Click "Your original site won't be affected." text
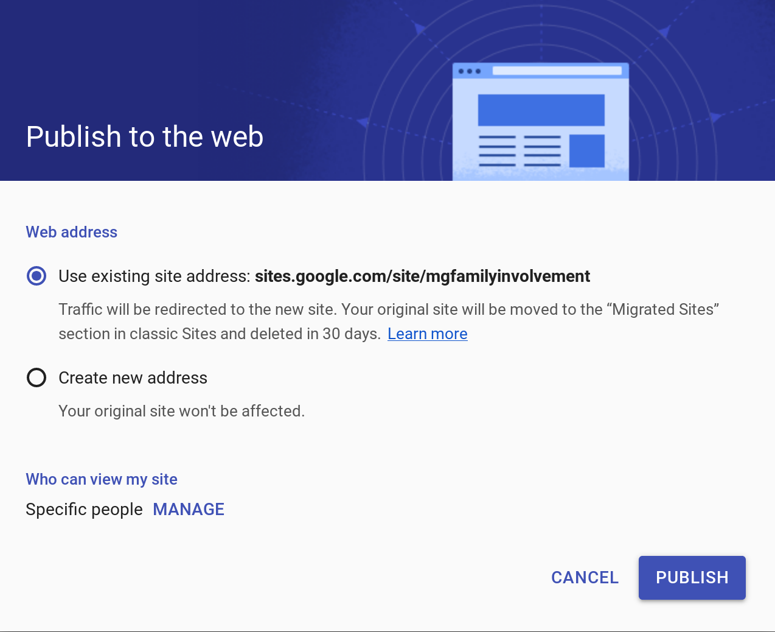The image size is (775, 632). tap(181, 411)
